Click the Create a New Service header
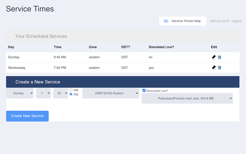The width and height of the screenshot is (246, 154). (38, 82)
